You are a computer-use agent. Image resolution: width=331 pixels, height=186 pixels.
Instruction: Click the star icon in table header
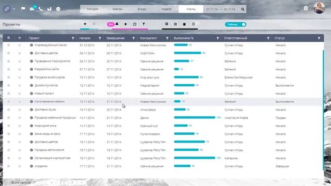pyautogui.click(x=20, y=38)
